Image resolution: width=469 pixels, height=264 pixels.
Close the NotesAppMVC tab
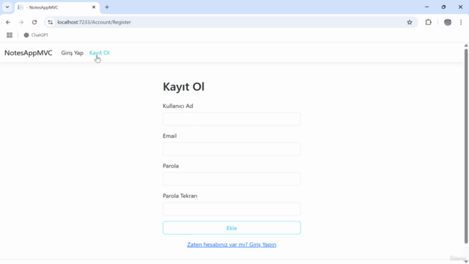(x=94, y=7)
